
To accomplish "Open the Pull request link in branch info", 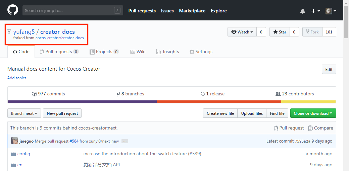I will tap(289, 128).
